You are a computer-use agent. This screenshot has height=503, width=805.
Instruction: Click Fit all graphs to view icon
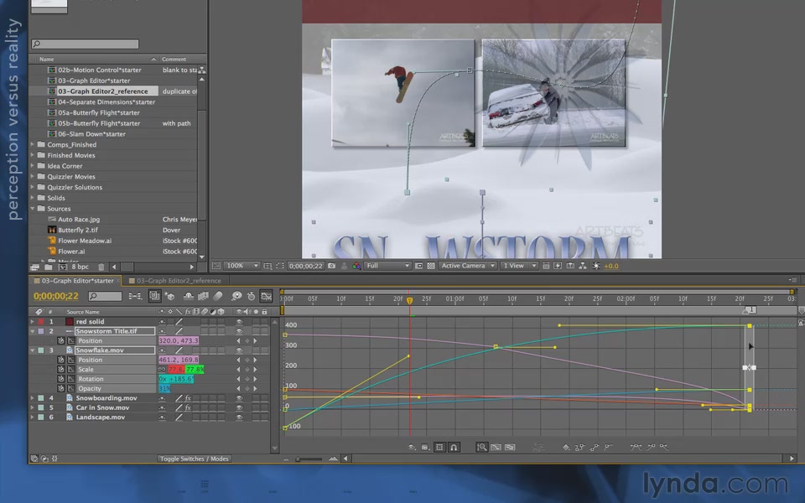pyautogui.click(x=510, y=448)
